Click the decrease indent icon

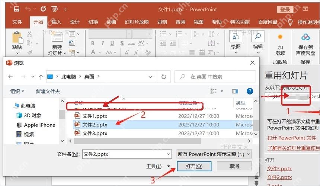(163, 43)
